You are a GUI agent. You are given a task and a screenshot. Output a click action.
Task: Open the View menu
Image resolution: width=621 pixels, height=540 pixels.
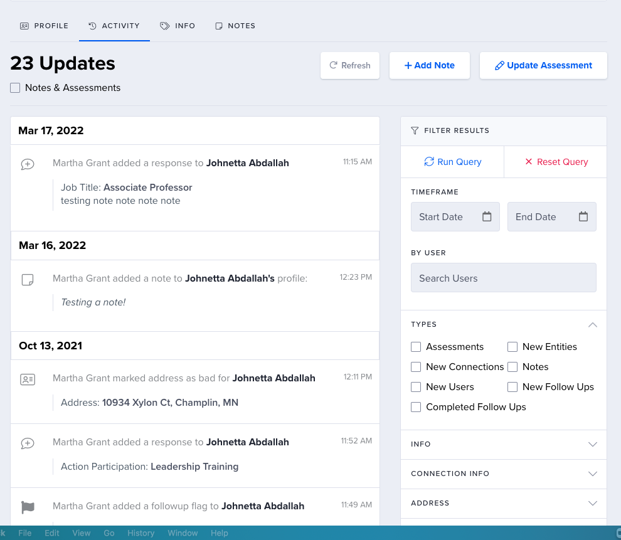click(x=81, y=533)
